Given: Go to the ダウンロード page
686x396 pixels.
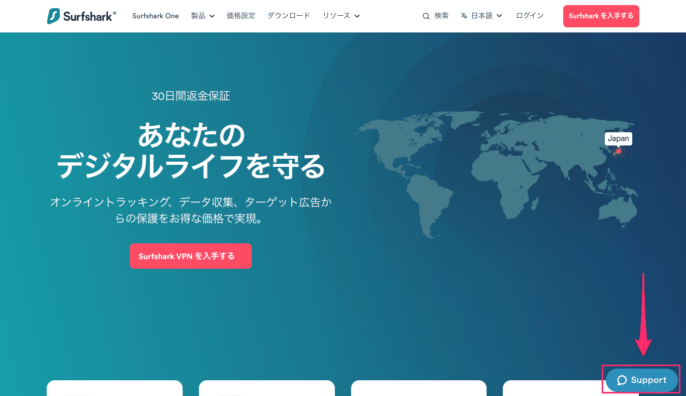Looking at the screenshot, I should click(x=289, y=16).
